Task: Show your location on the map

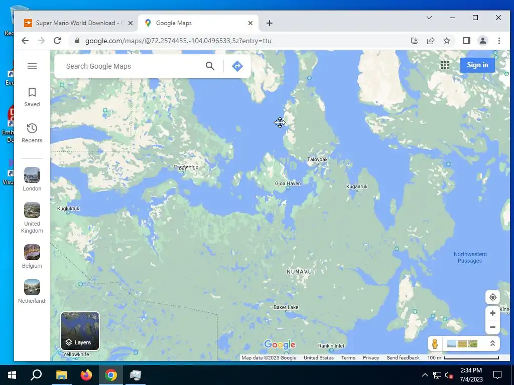Action: (x=492, y=297)
